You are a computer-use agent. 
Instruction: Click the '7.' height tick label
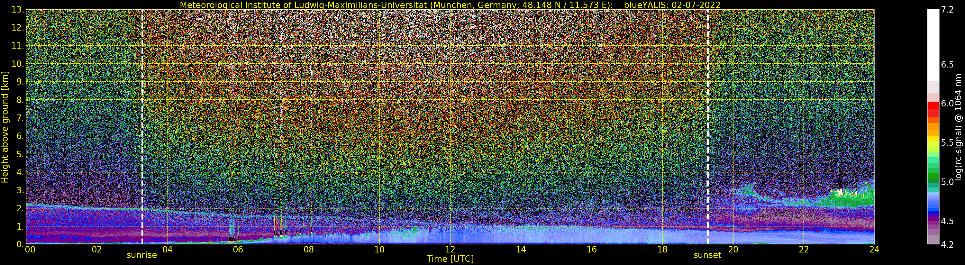pyautogui.click(x=20, y=118)
